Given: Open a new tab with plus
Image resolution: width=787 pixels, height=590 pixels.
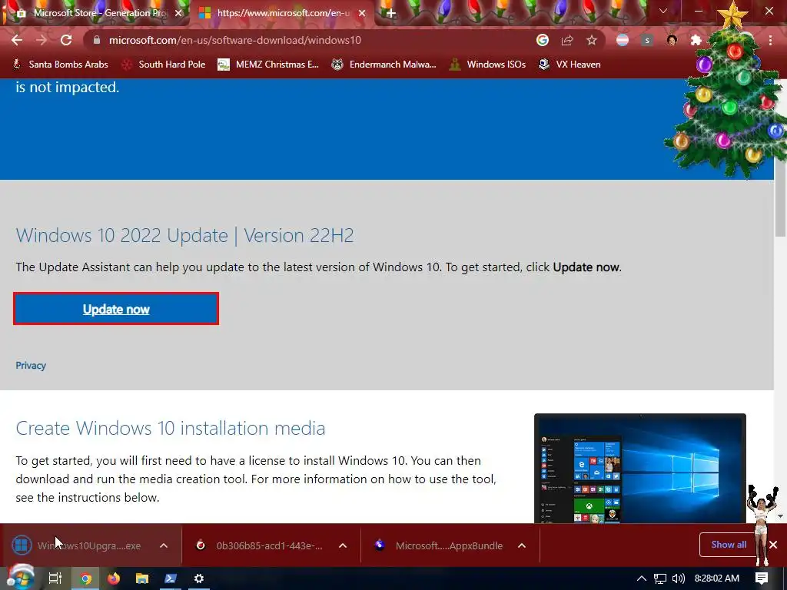Looking at the screenshot, I should tap(391, 13).
